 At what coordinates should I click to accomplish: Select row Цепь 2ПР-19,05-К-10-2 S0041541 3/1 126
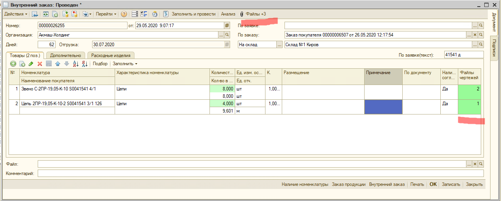point(245,107)
